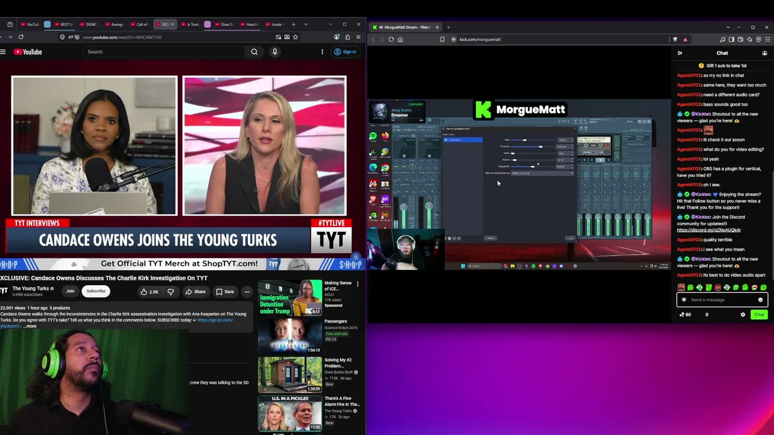Open The Young Turks channel name
The width and height of the screenshot is (774, 435).
pyautogui.click(x=31, y=289)
